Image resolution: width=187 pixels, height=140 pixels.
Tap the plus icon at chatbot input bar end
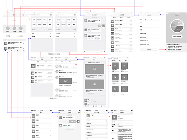104,51
